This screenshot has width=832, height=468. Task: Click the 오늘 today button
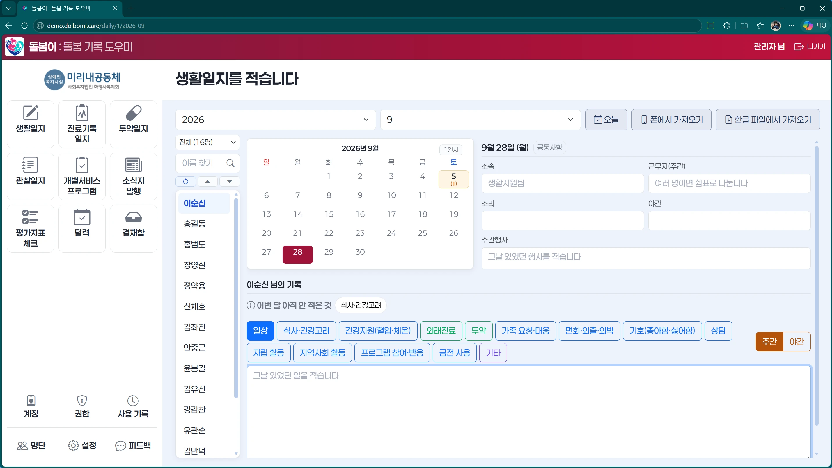click(x=606, y=120)
